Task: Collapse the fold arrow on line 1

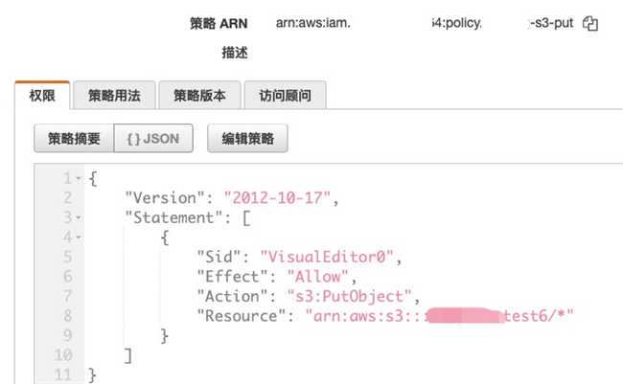Action: (x=79, y=178)
